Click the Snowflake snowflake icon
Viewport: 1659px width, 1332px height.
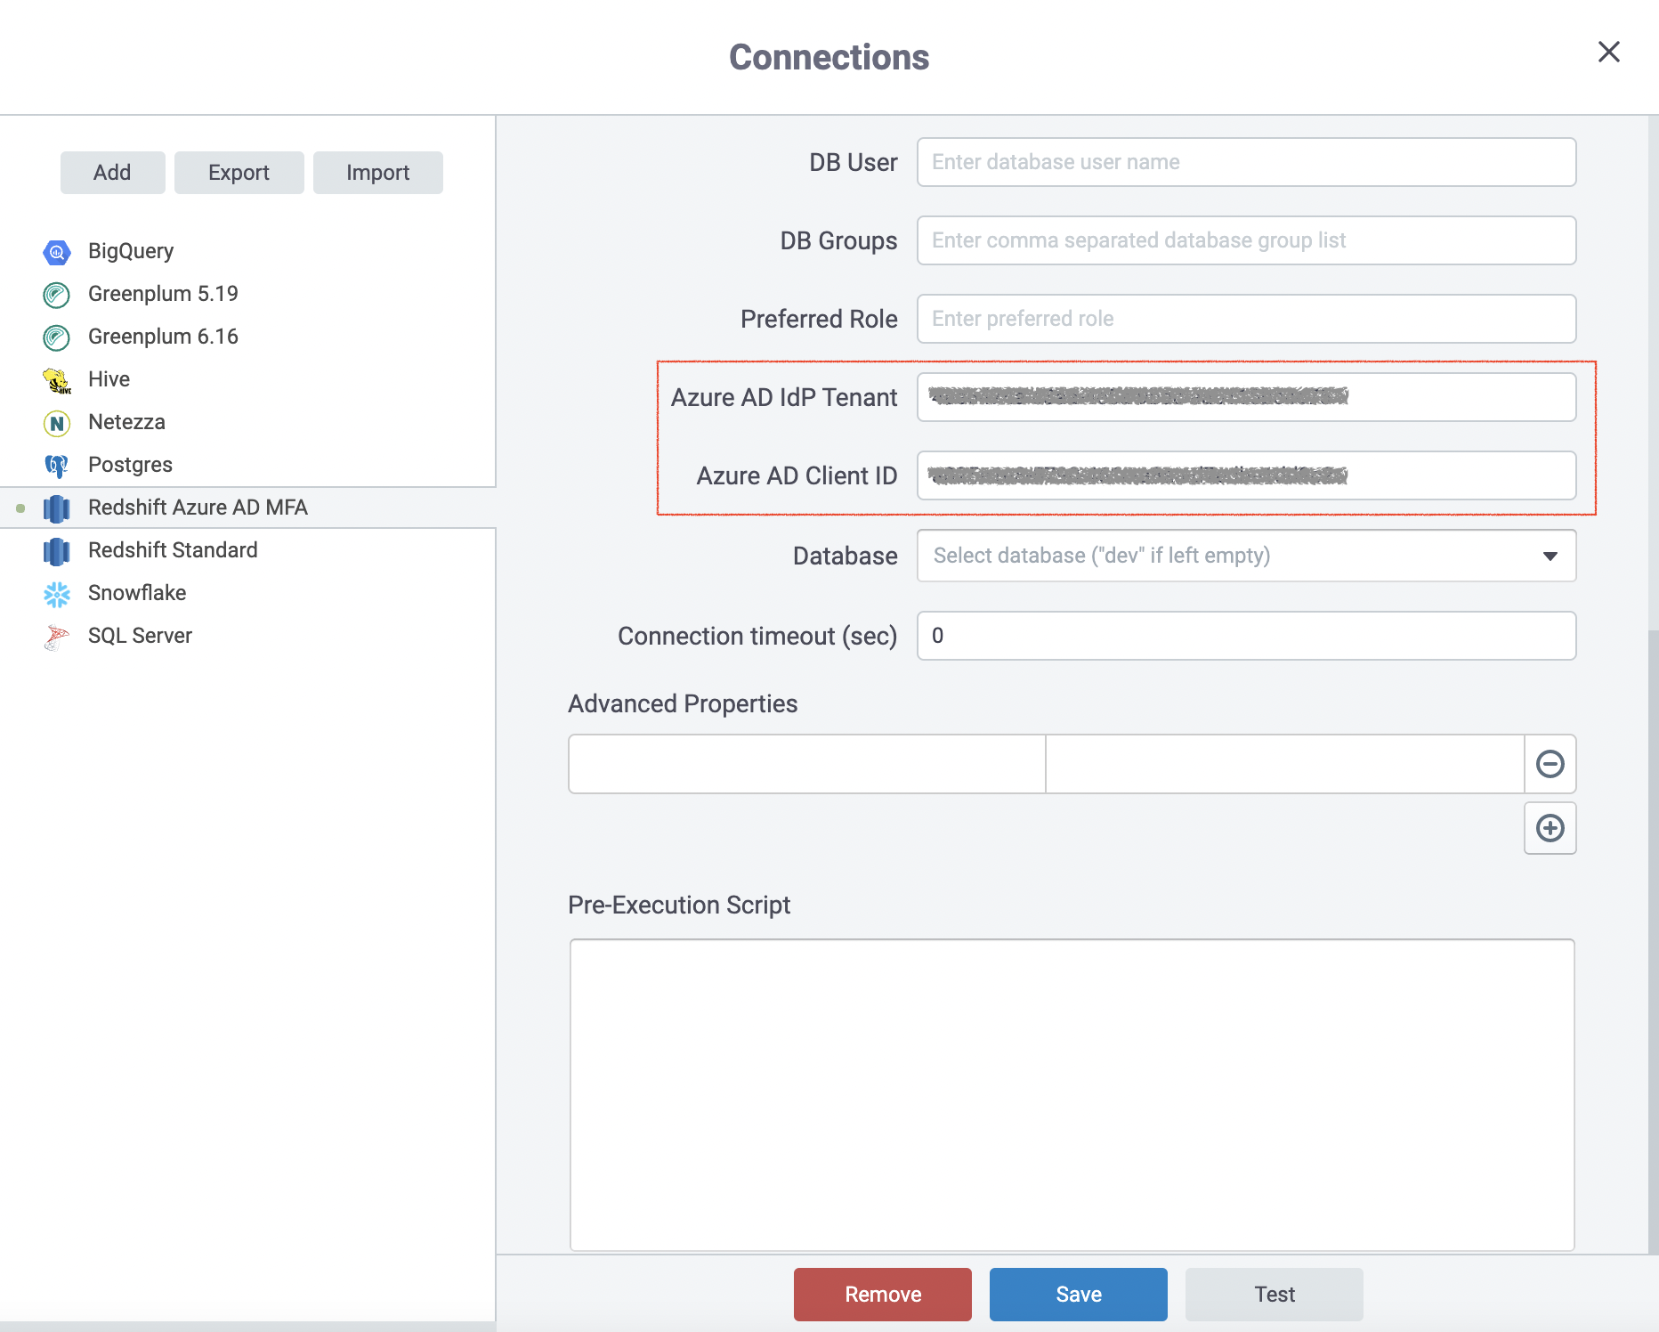coord(56,594)
